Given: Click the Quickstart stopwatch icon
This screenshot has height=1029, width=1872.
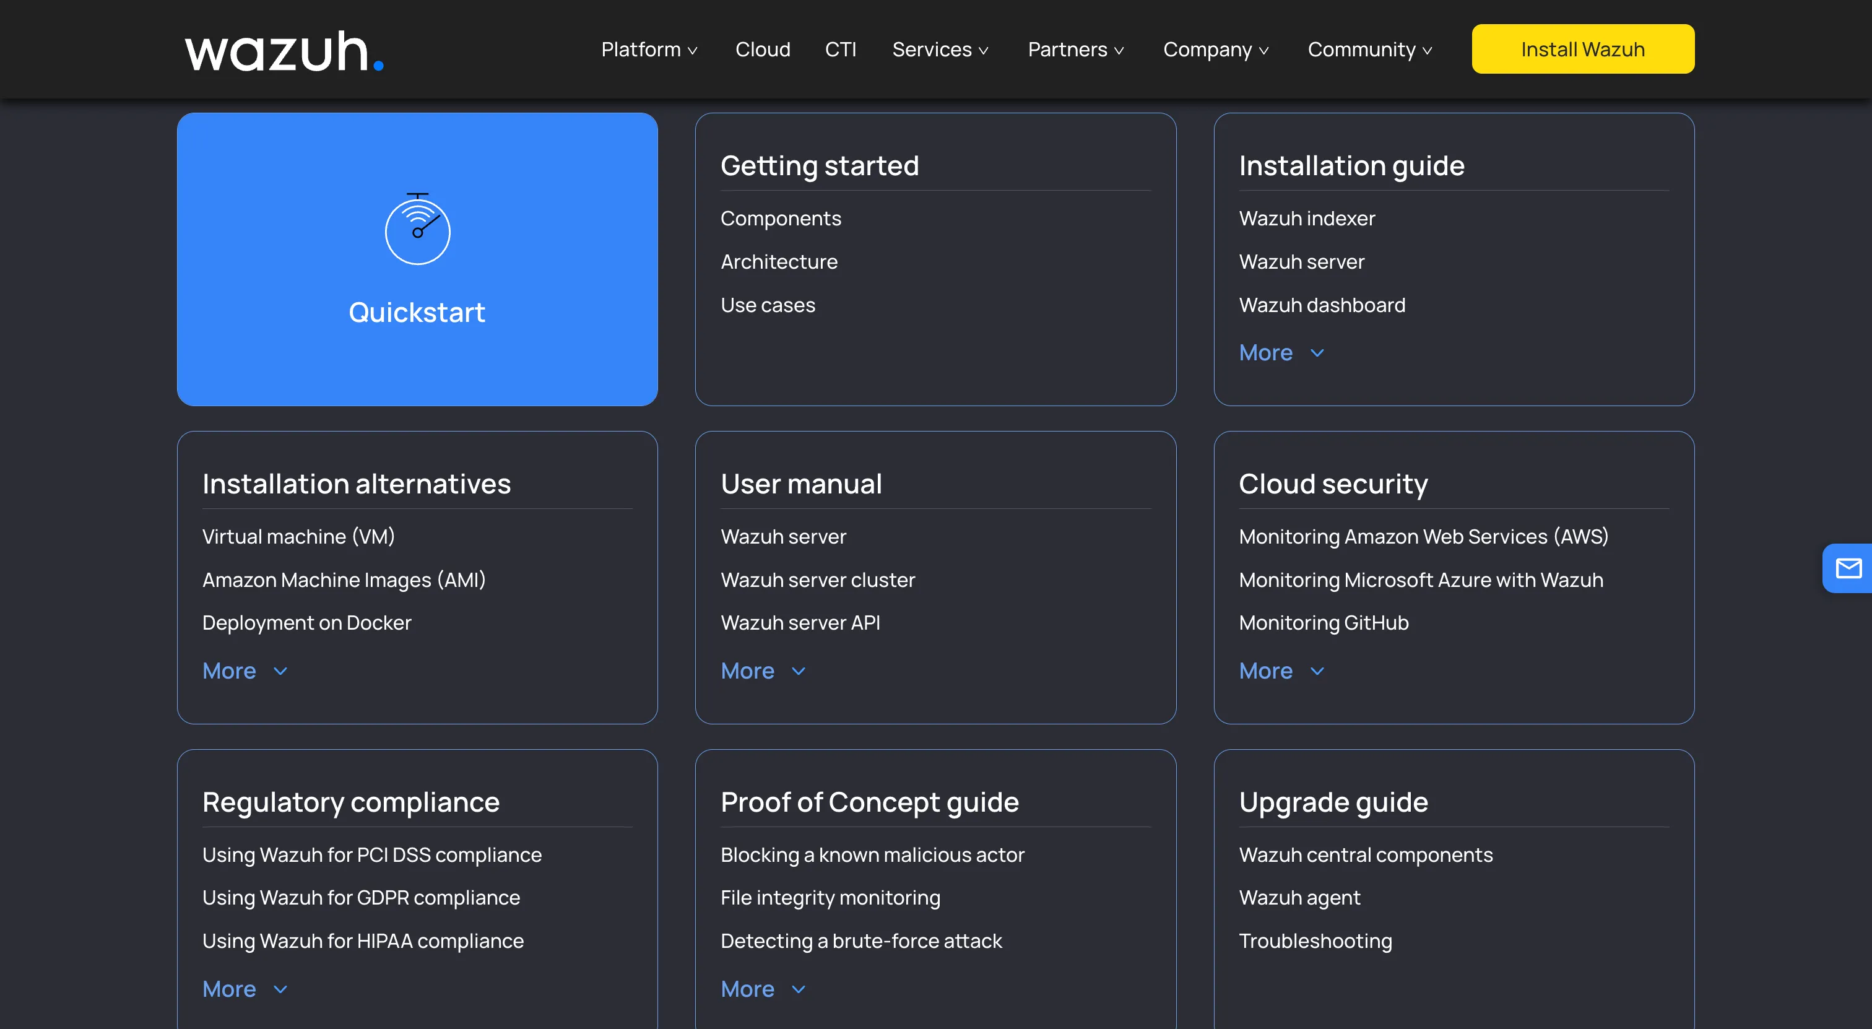Looking at the screenshot, I should tap(417, 229).
